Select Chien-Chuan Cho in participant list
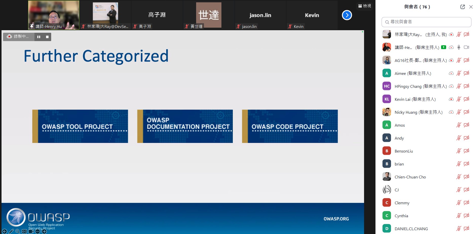Screen dimensions: 473x234 410,177
